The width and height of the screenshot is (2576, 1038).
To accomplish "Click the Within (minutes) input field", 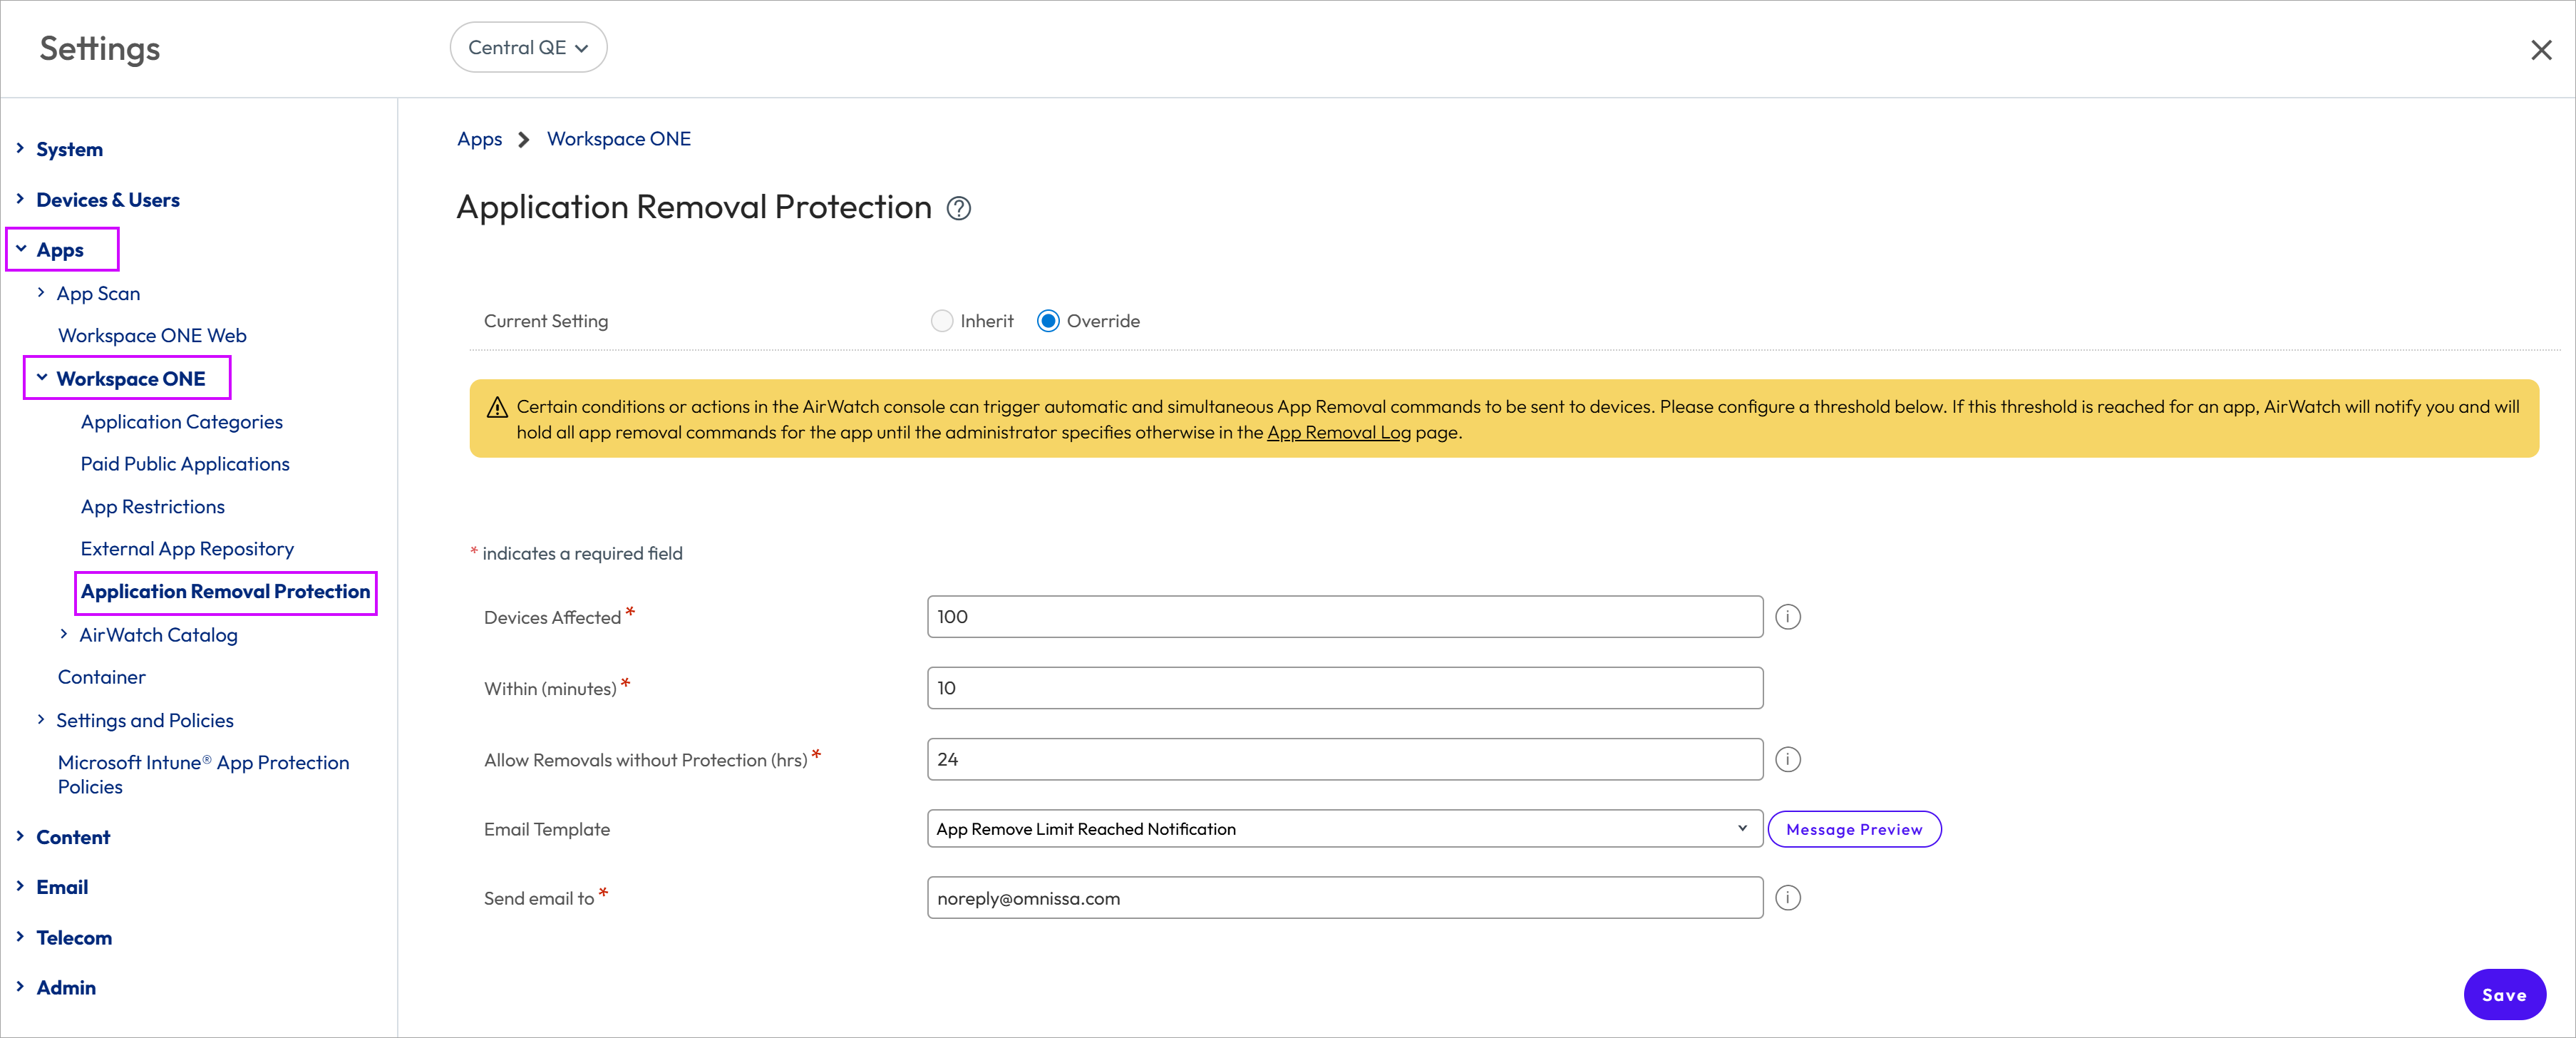I will click(x=1344, y=688).
